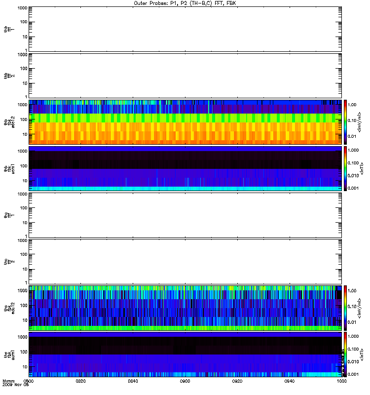The width and height of the screenshot is (370, 395).
Task: Click '0.01' tick on thb edc12 colorbar
Action: point(352,136)
